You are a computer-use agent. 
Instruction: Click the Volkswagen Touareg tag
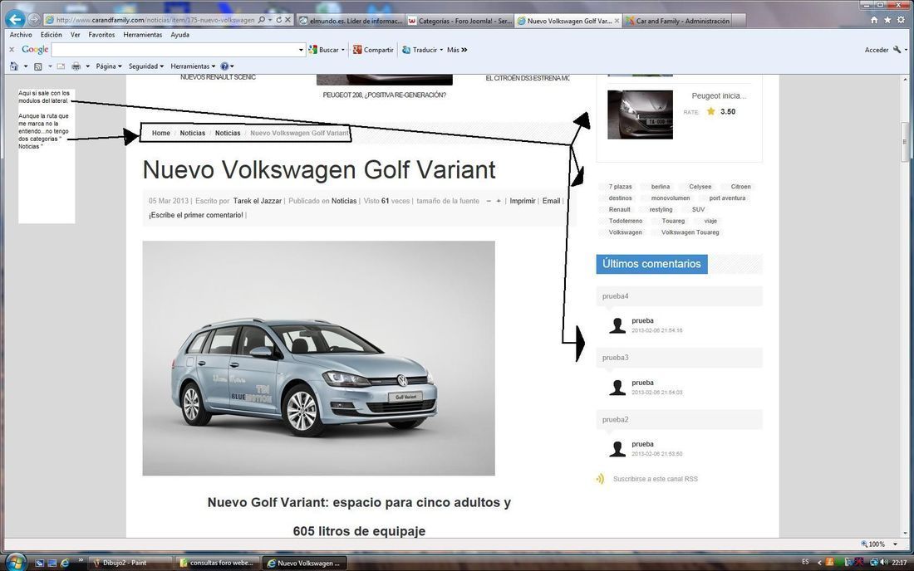click(690, 232)
